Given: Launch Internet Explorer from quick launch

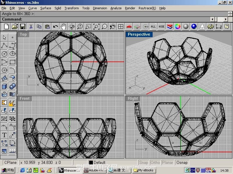Looking at the screenshot, I should [23, 170].
